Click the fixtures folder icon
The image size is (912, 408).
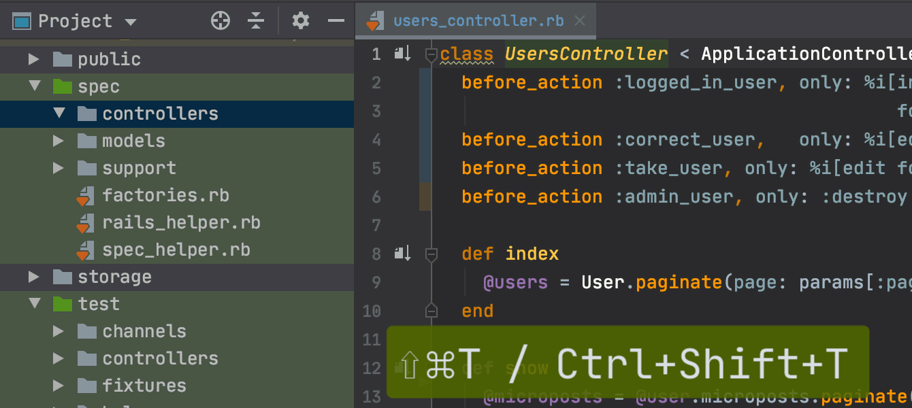tap(87, 386)
